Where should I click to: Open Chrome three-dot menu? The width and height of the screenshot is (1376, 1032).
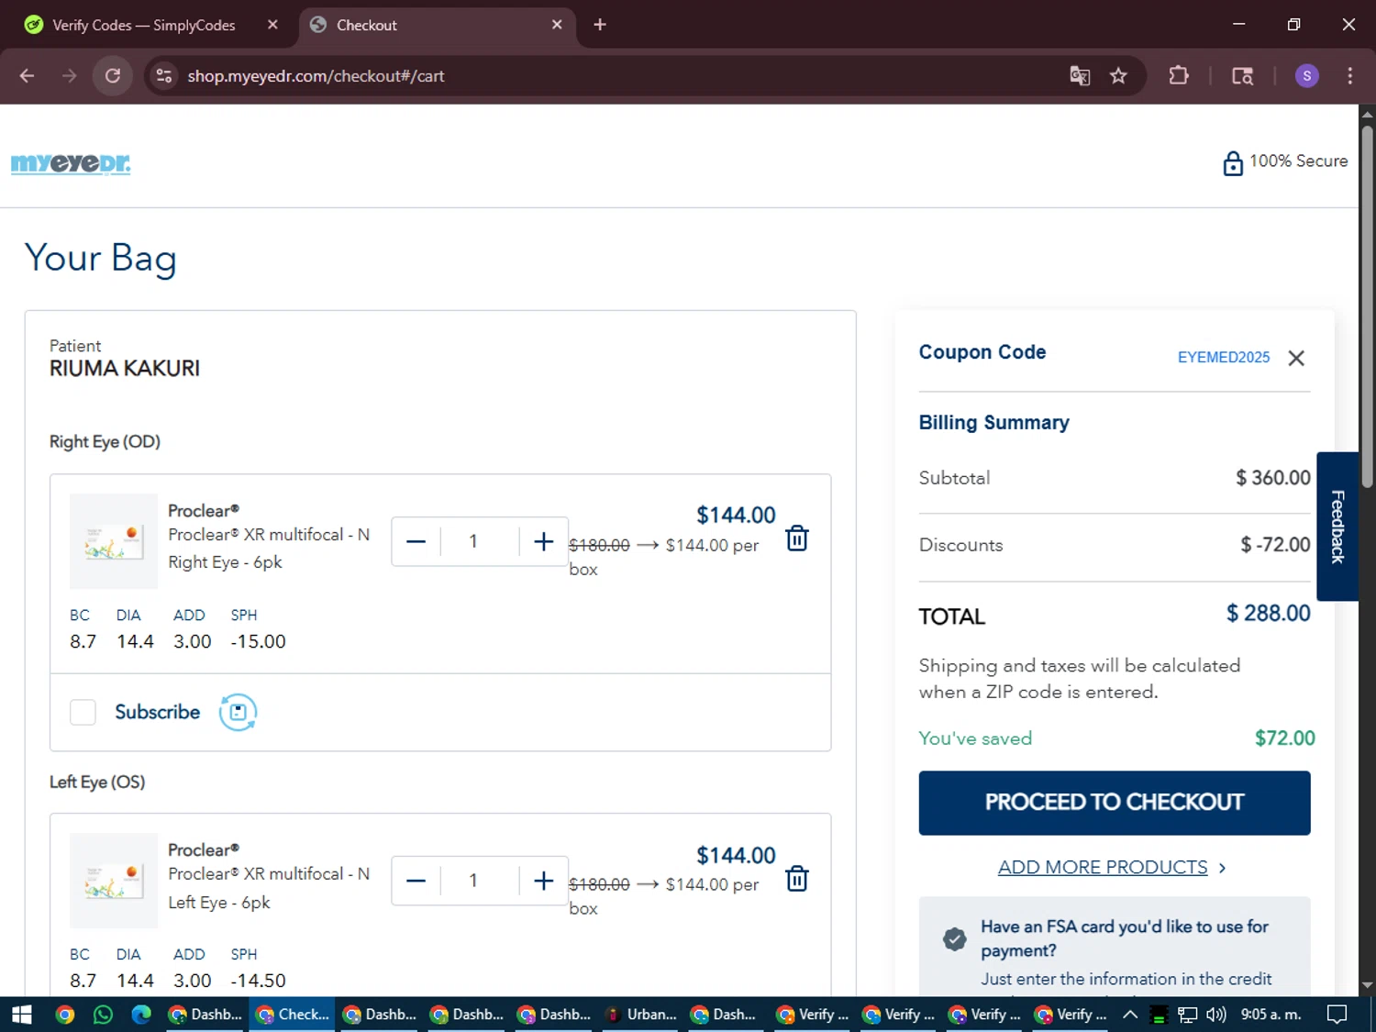(1349, 76)
